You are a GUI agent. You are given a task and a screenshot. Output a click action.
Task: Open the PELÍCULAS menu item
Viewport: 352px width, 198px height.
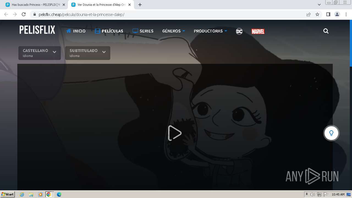[x=109, y=31]
